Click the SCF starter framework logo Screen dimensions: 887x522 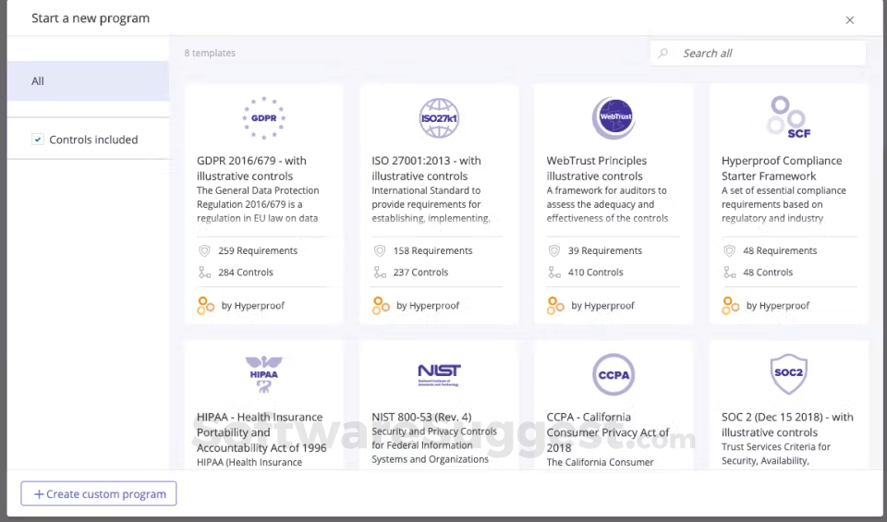tap(788, 116)
